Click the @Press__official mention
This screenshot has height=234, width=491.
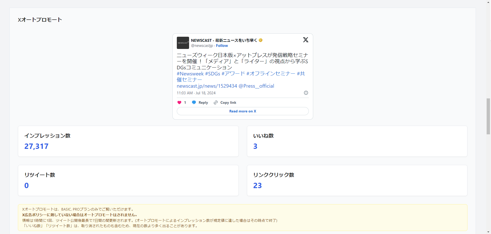click(256, 86)
